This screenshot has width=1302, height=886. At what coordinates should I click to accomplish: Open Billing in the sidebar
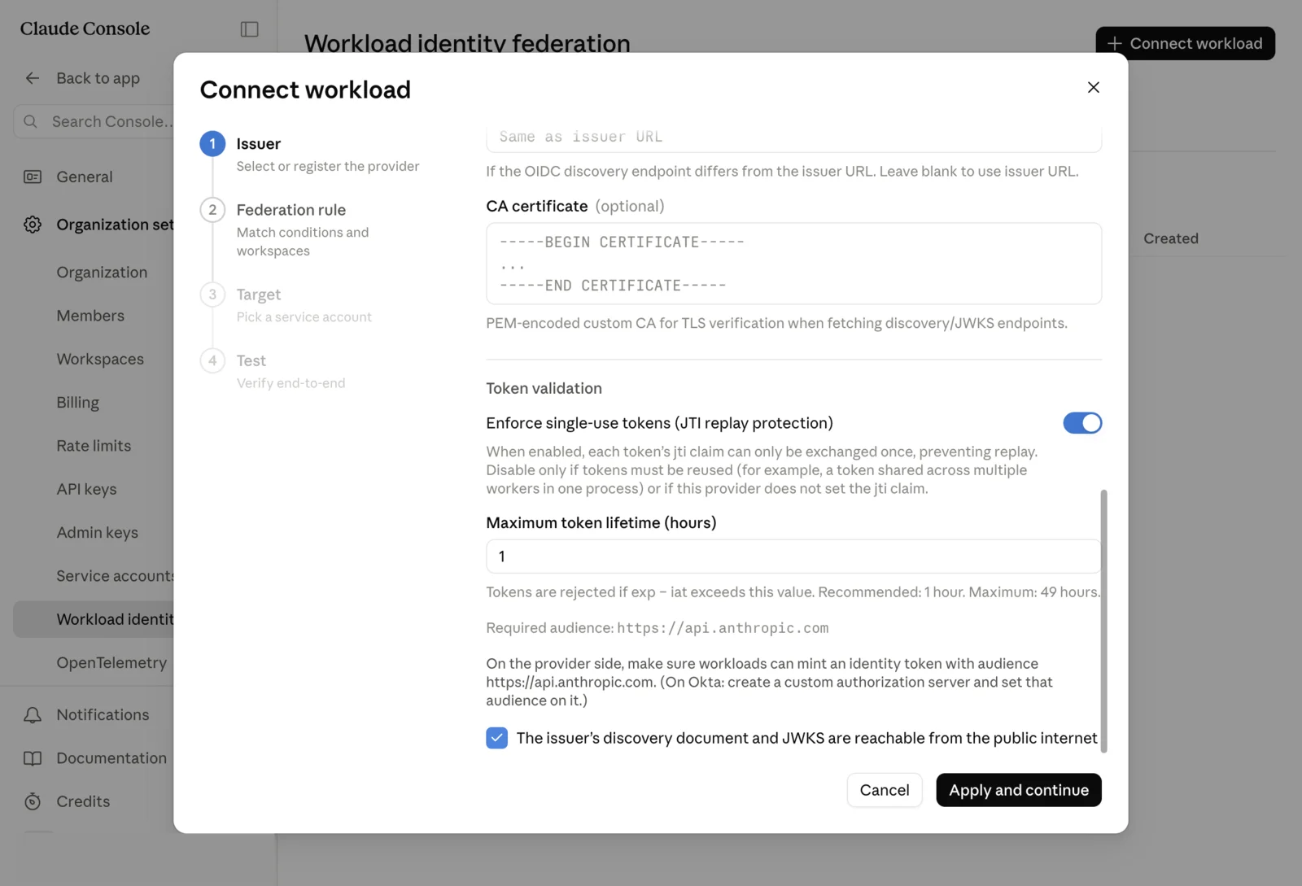[x=77, y=403]
